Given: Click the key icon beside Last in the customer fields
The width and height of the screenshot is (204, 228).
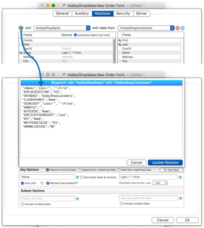Looking at the screenshot, I should pos(120,45).
